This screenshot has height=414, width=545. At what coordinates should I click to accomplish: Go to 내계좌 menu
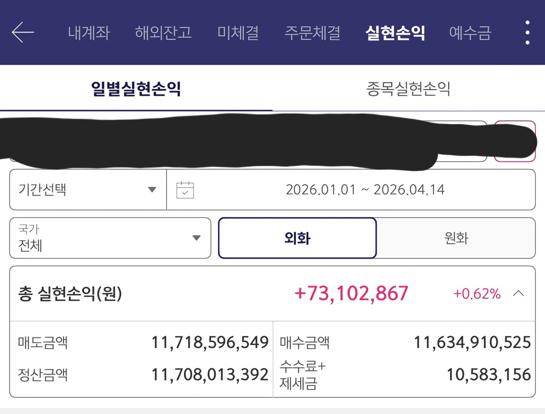(x=89, y=33)
